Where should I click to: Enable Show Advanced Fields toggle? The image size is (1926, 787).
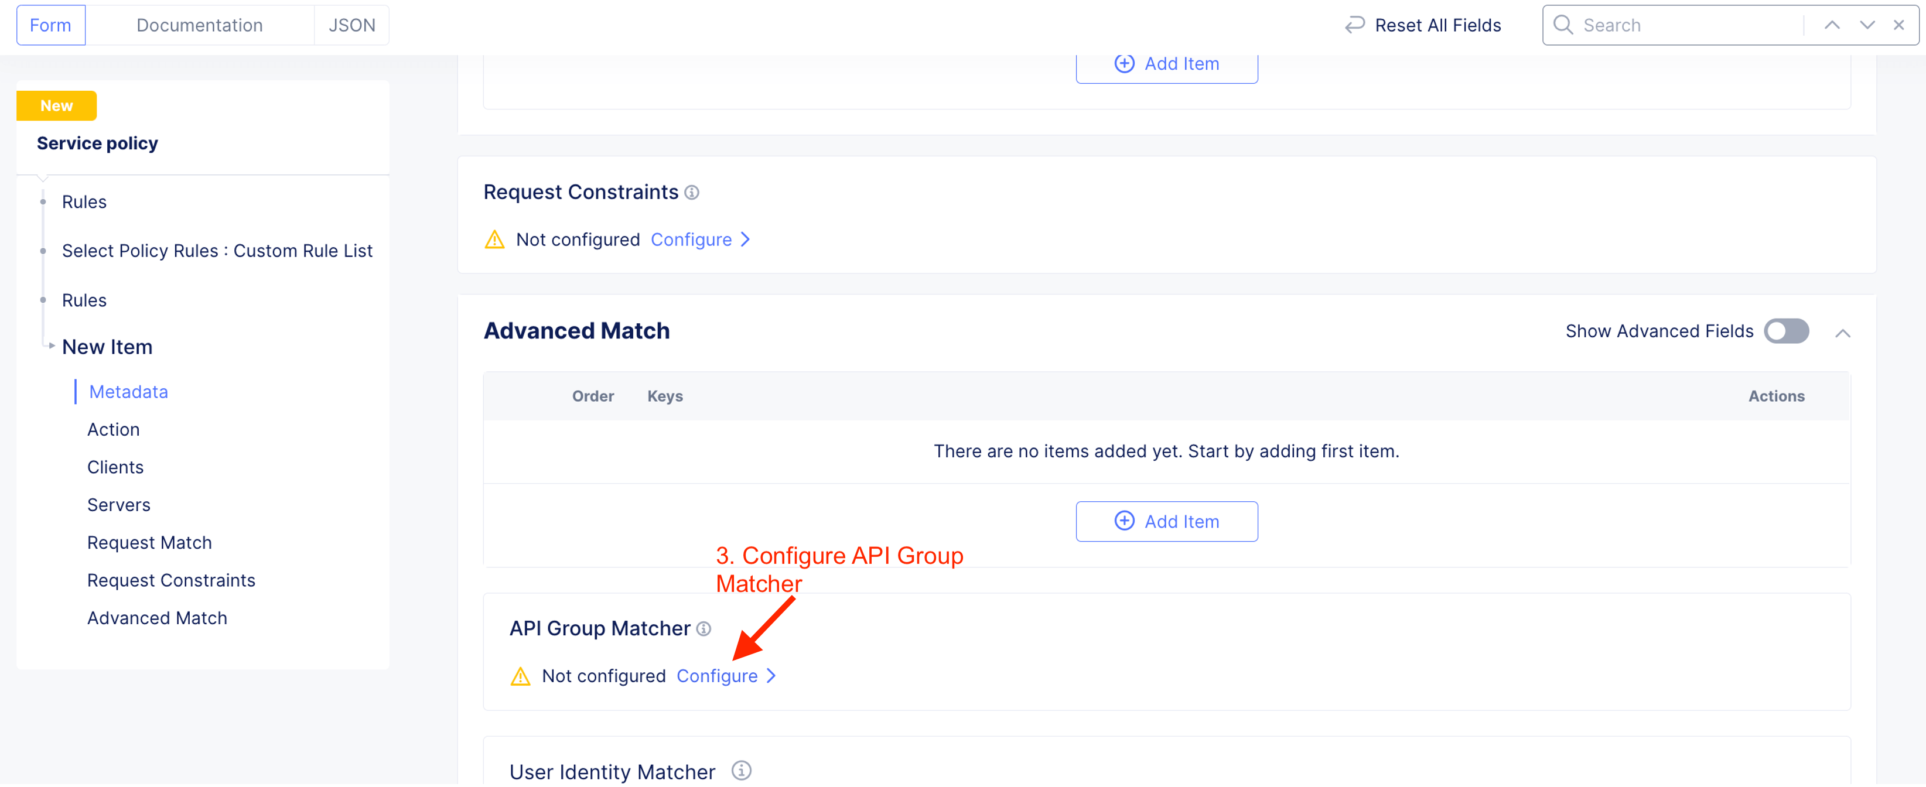click(1785, 332)
